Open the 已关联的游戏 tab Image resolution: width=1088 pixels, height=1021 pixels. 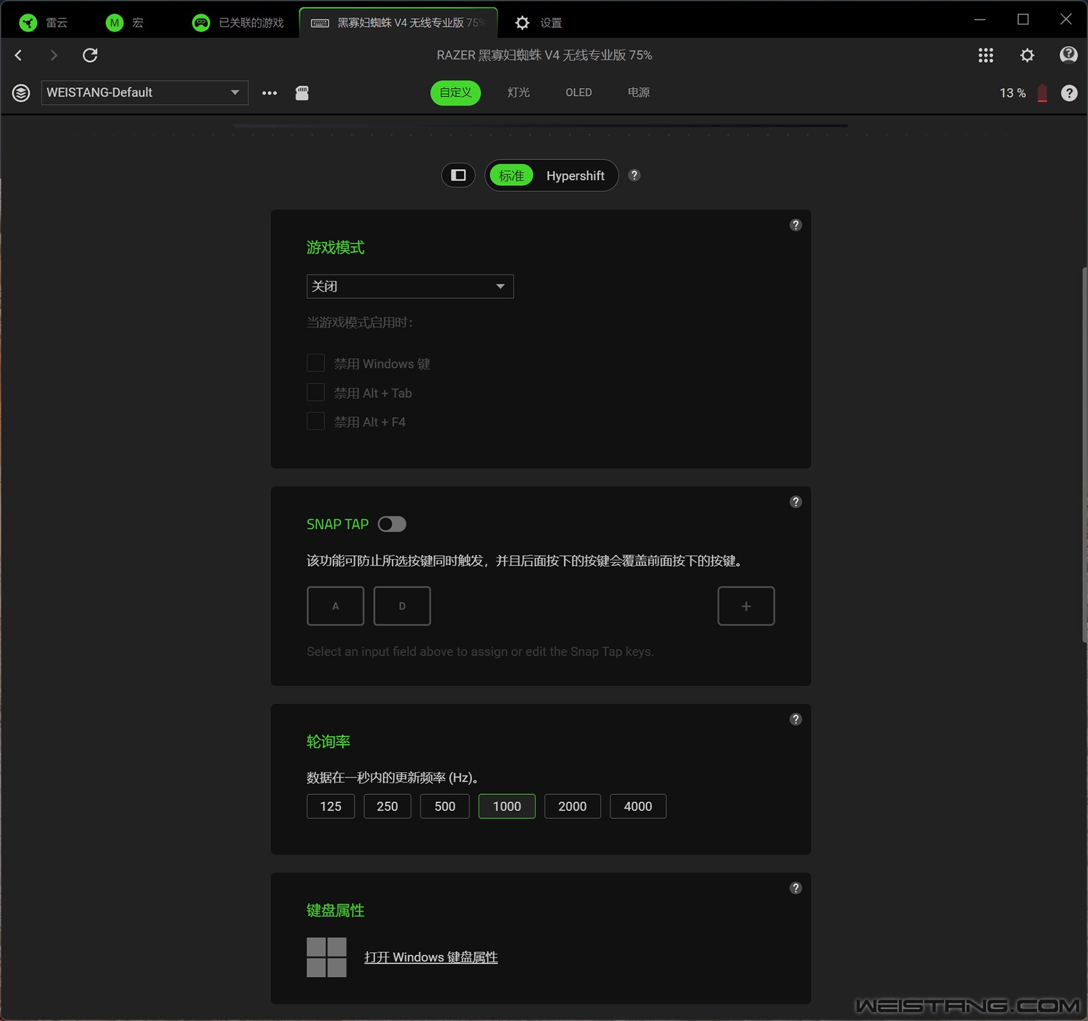pyautogui.click(x=238, y=23)
